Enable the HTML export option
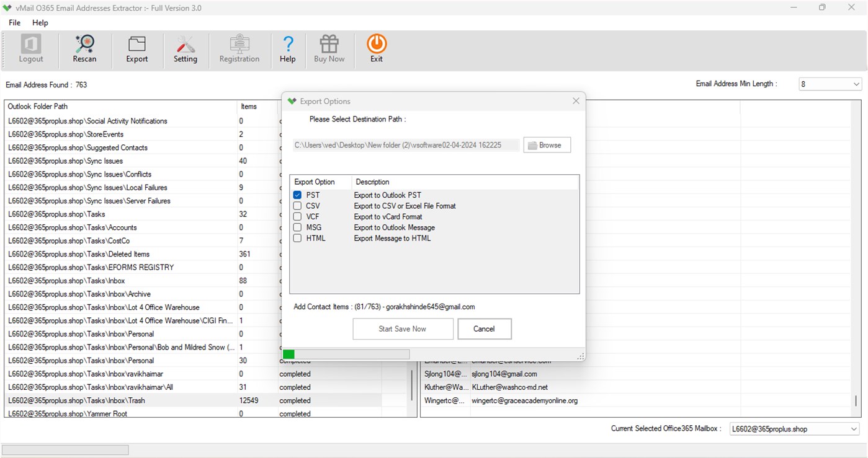Image resolution: width=868 pixels, height=458 pixels. point(297,237)
